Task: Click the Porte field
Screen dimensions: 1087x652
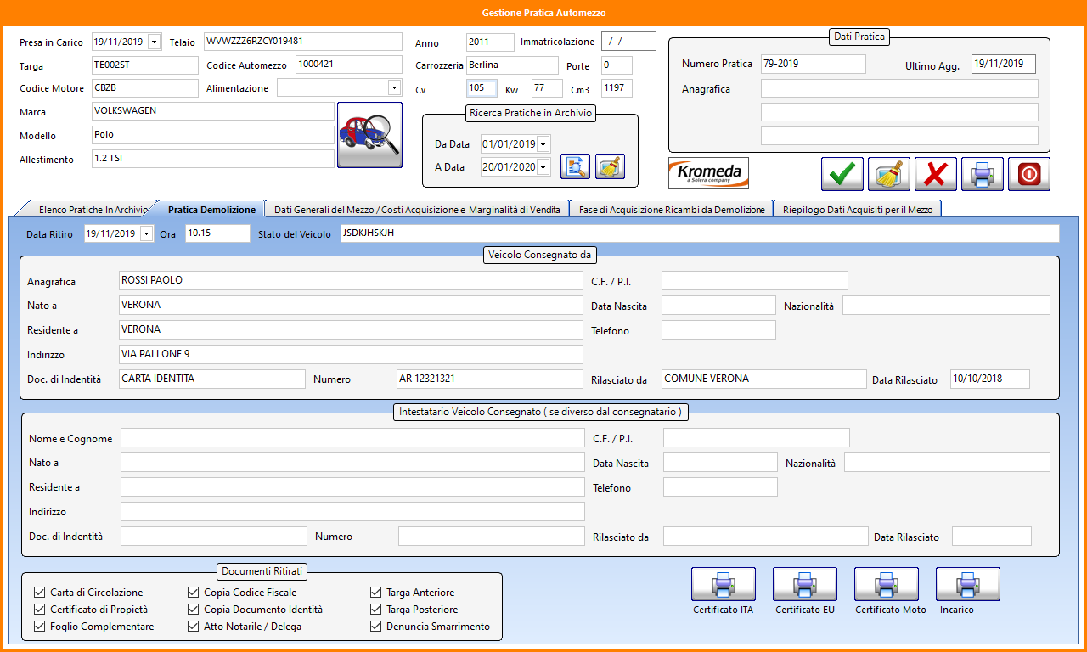Action: tap(617, 65)
